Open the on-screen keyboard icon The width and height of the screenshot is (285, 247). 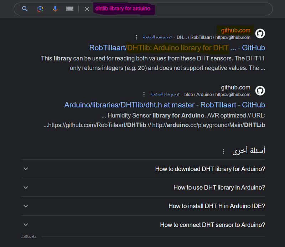click(x=70, y=9)
